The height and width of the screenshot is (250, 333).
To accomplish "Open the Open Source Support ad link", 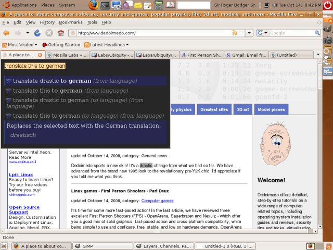I will [x=24, y=209].
